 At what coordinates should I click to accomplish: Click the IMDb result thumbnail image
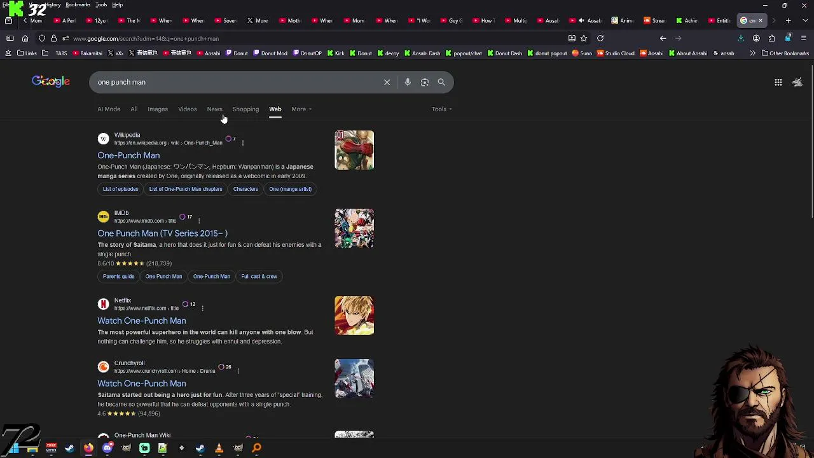(354, 228)
